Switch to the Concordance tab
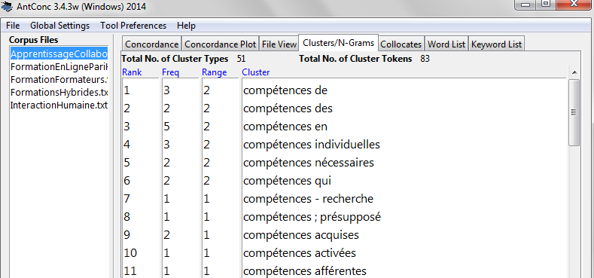Screen dimensions: 594x278 (x=151, y=44)
